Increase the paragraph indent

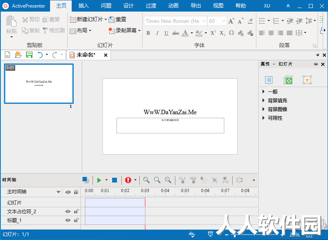[x=299, y=21]
